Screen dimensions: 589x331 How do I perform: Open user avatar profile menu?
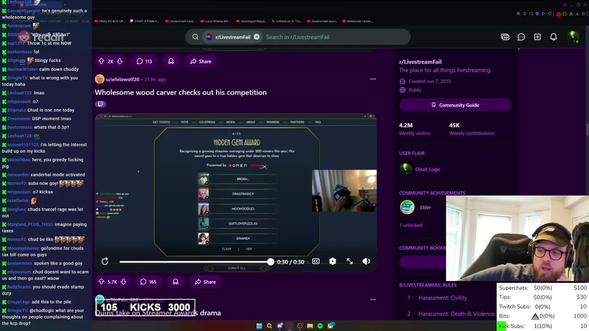[573, 37]
